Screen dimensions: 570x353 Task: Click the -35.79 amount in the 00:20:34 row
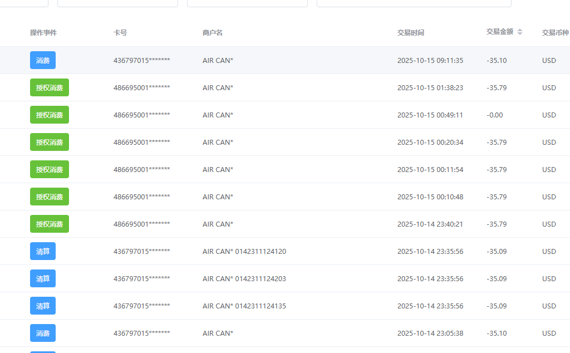[497, 142]
